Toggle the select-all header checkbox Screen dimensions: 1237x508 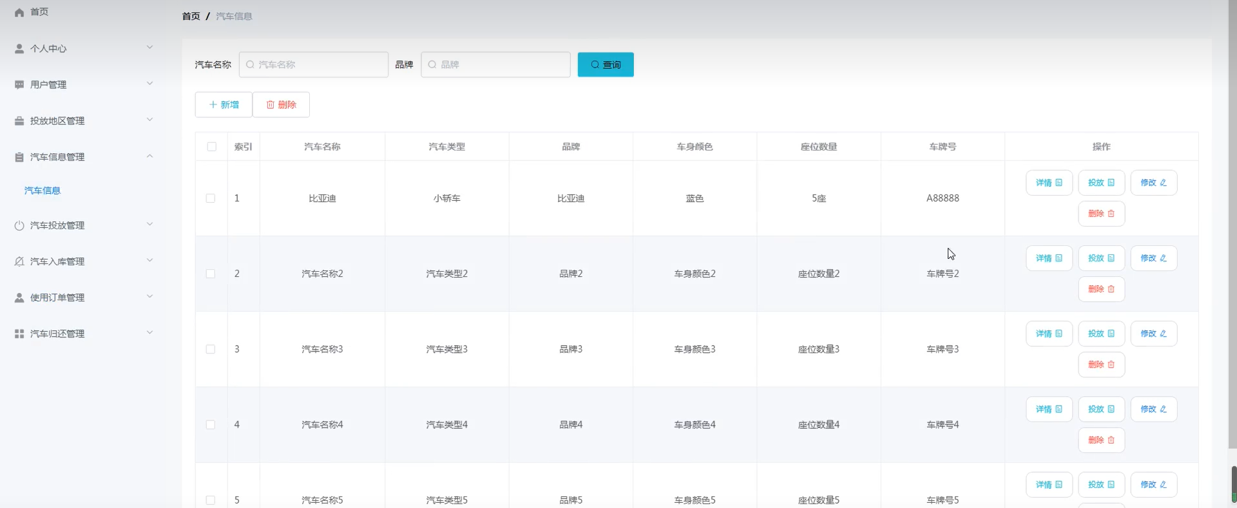click(211, 147)
